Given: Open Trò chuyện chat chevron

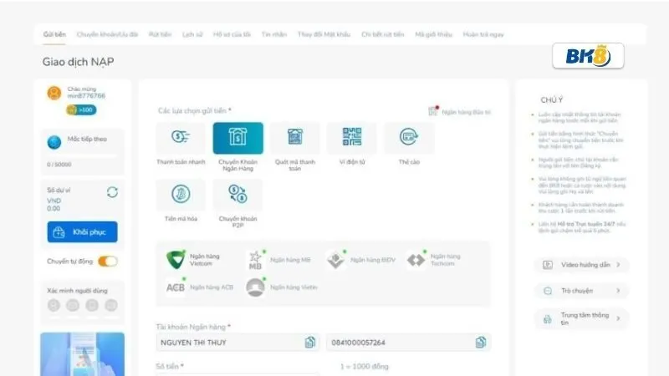Looking at the screenshot, I should [618, 291].
